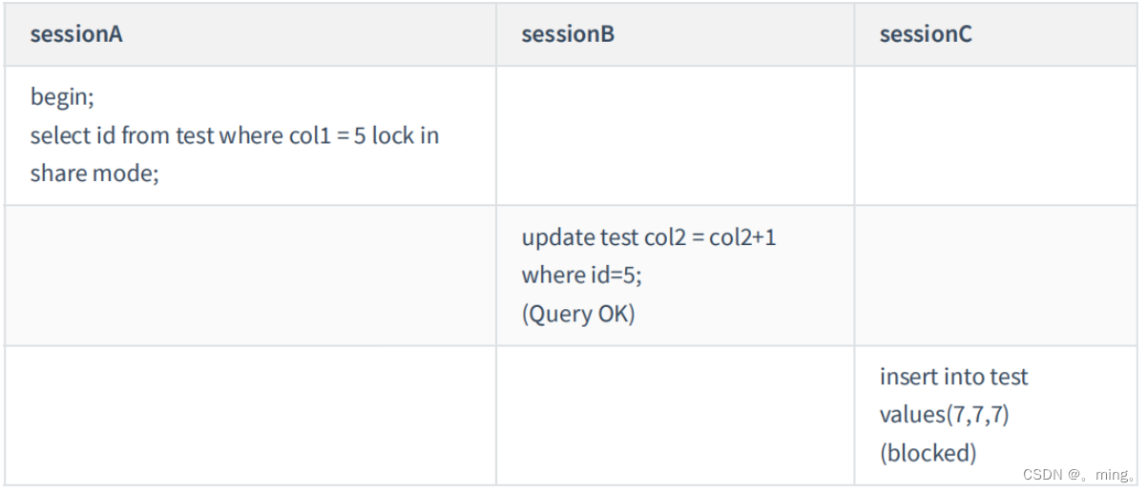Click the 'insert into test' line
The image size is (1148, 492).
(953, 377)
